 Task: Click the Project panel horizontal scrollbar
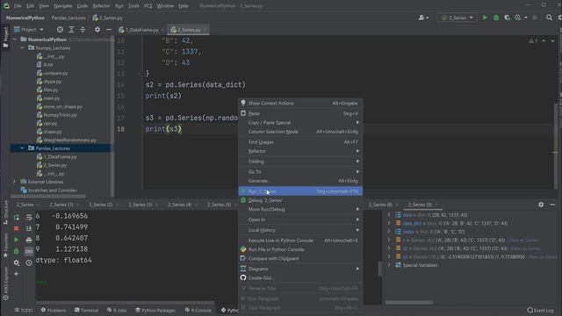(x=48, y=197)
